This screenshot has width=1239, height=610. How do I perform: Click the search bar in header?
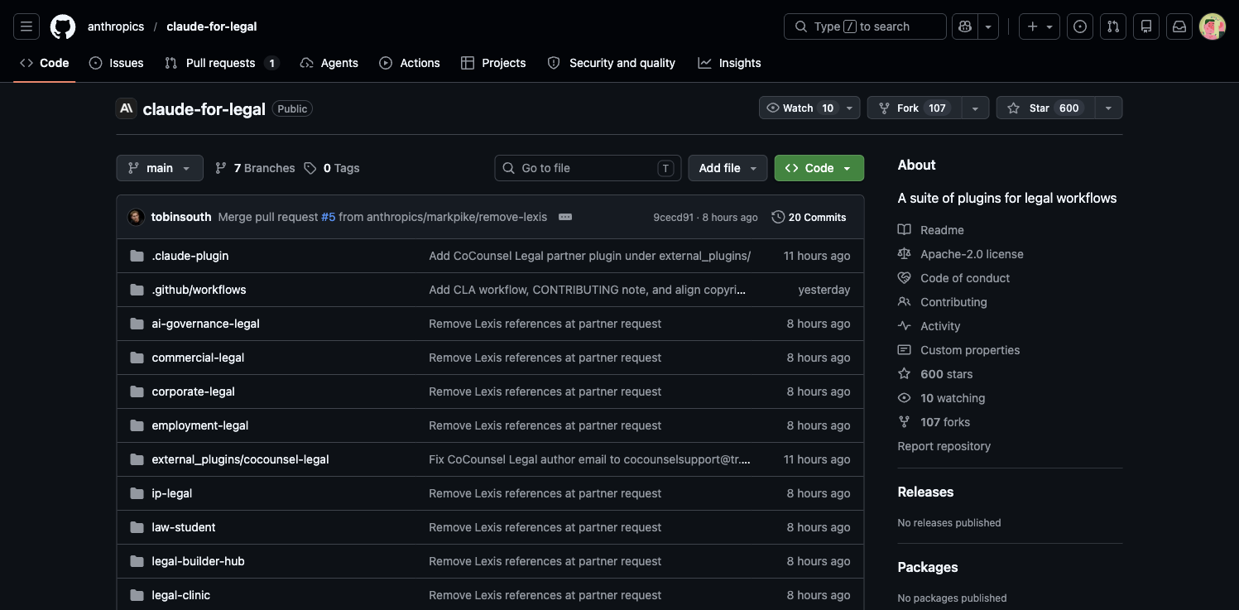[865, 26]
